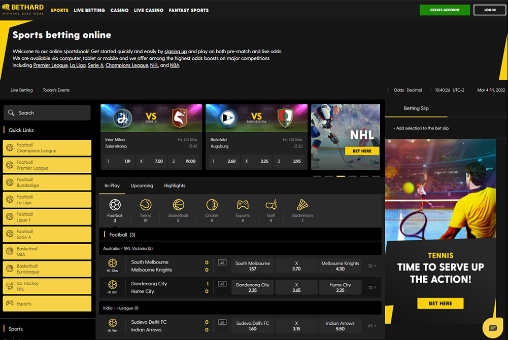The width and height of the screenshot is (508, 340).
Task: Switch to the Upcoming tab
Action: click(142, 185)
